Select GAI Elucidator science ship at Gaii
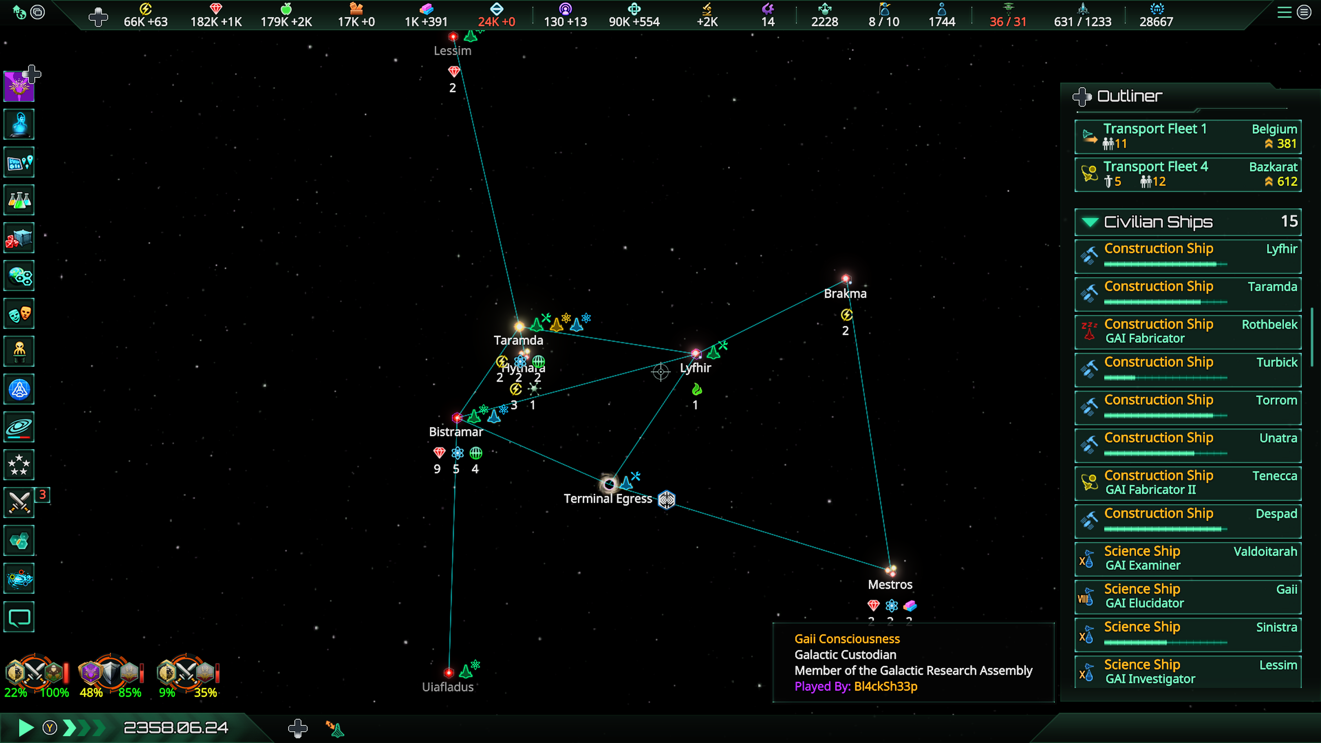The width and height of the screenshot is (1321, 743). (1188, 597)
